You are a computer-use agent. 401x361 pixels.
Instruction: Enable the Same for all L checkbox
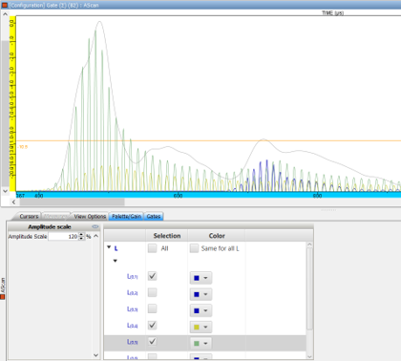(194, 248)
